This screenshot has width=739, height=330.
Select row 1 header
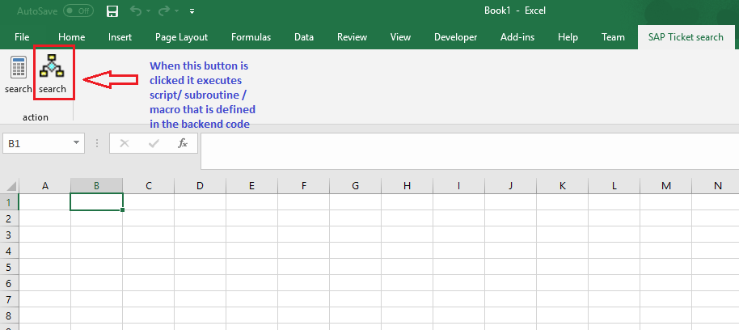[x=9, y=201]
